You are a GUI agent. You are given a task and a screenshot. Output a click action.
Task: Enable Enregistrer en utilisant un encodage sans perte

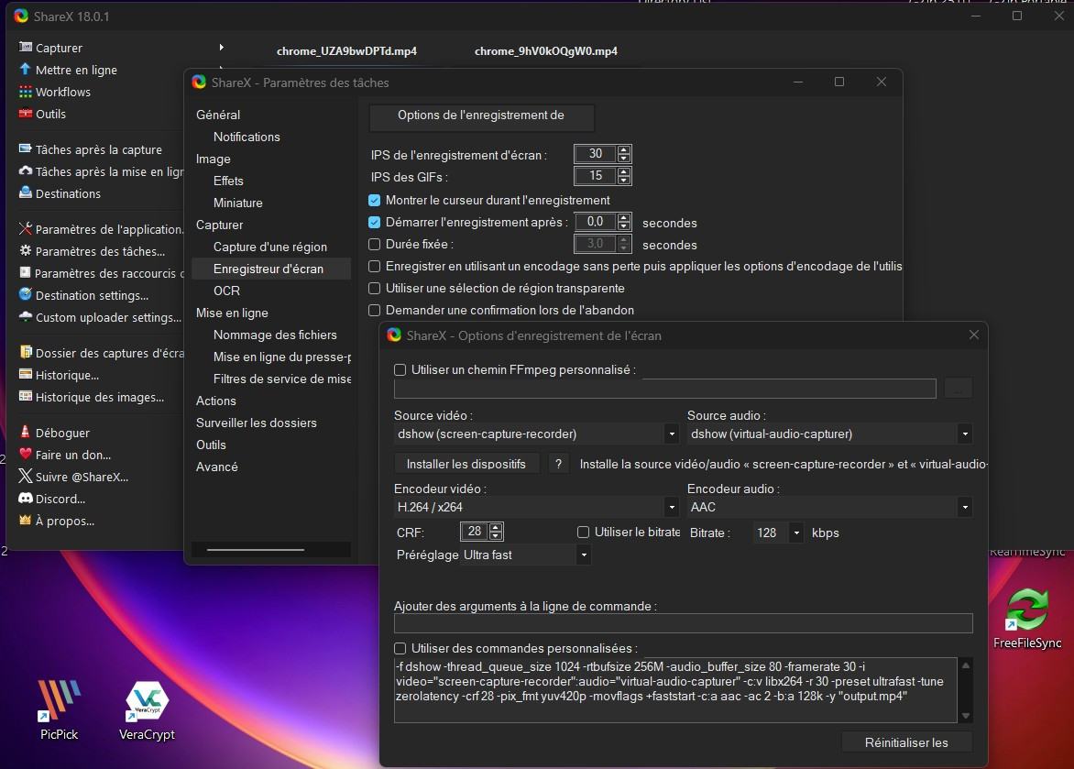[x=375, y=266]
